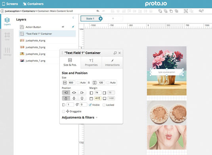Open the Screens menu
The width and height of the screenshot is (212, 155).
(x=10, y=4)
